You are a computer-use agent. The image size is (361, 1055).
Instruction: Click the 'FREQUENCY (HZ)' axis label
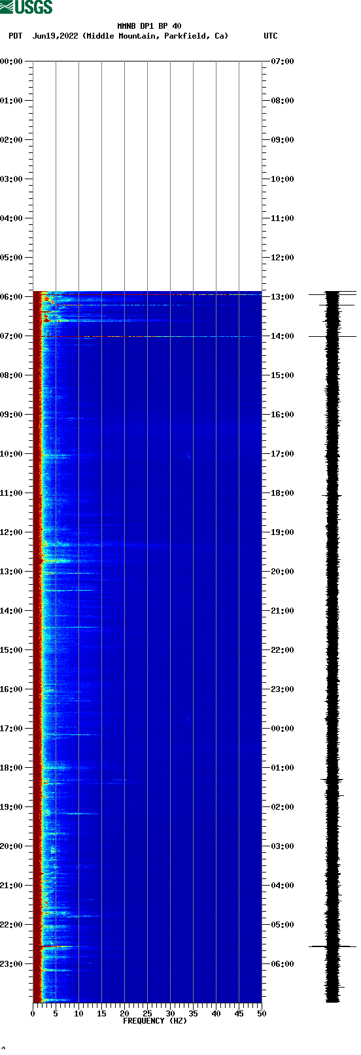pyautogui.click(x=155, y=1021)
